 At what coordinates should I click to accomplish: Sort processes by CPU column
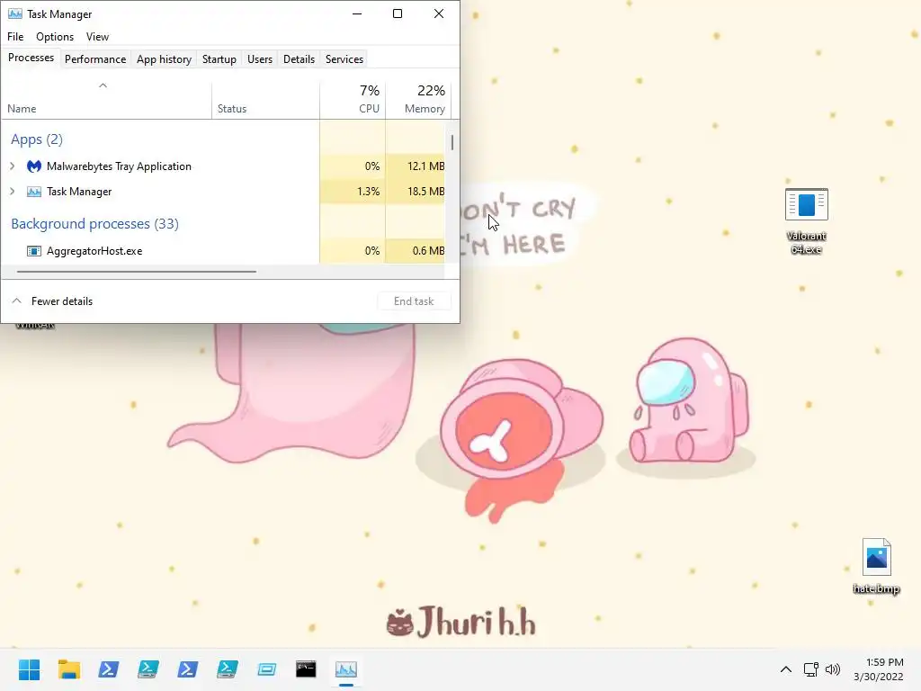click(353, 99)
